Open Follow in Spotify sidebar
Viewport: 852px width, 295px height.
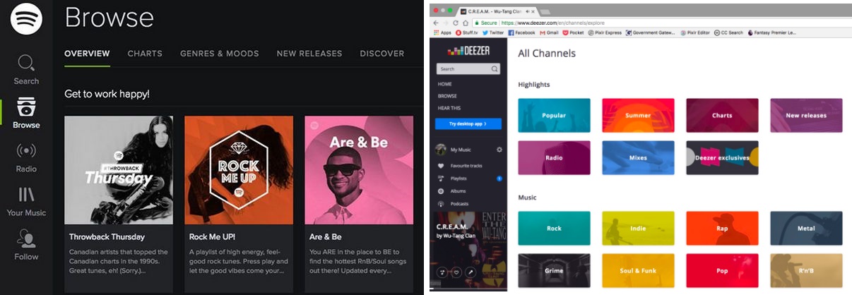click(26, 244)
